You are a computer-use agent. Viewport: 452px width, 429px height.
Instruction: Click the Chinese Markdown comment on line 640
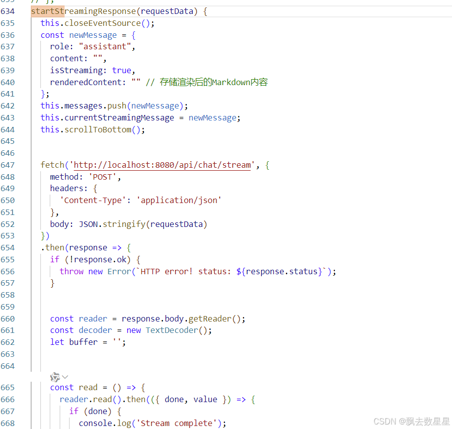click(207, 82)
